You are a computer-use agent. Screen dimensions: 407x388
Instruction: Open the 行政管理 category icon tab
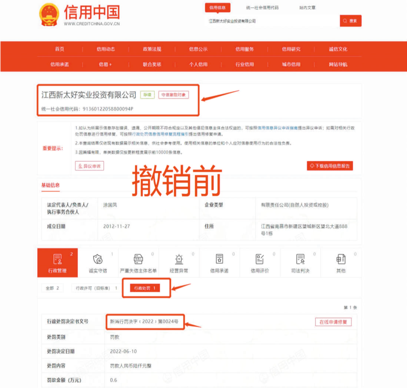pyautogui.click(x=57, y=262)
